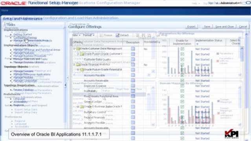Toggle Enable checkbox for Budgetary Control
The height and width of the screenshot is (141, 251).
[x=182, y=112]
